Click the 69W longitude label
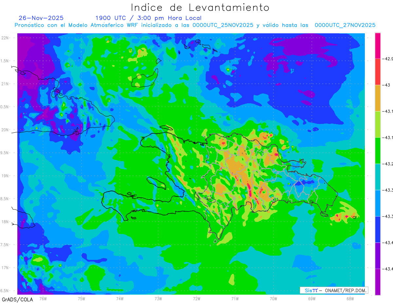Screen dimensions: 393x303 [312, 298]
